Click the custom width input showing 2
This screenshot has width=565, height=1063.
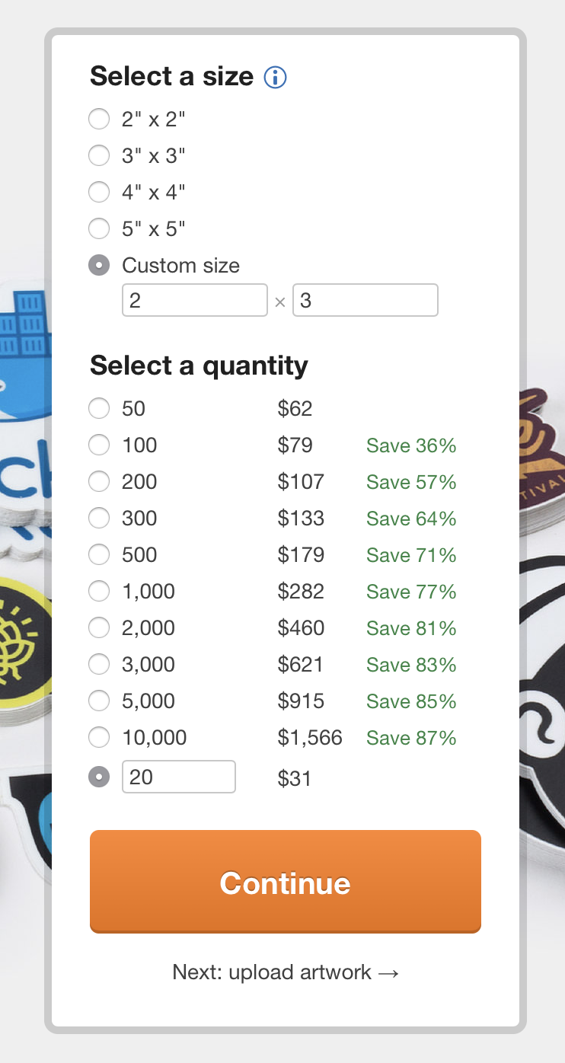tap(194, 299)
